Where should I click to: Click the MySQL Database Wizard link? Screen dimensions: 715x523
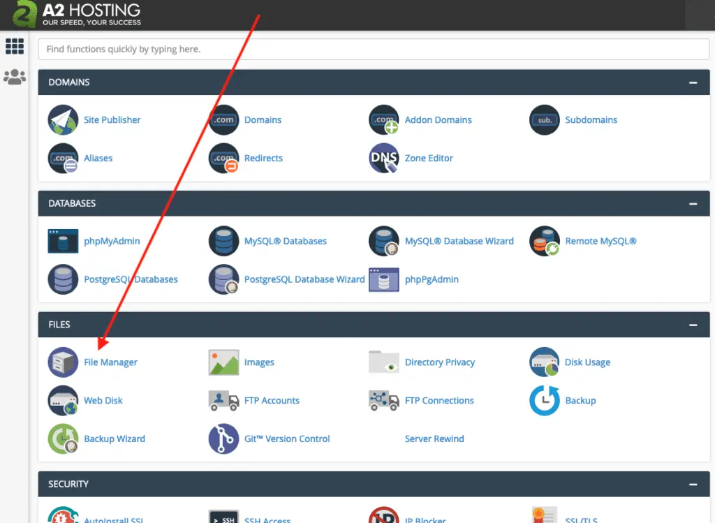coord(459,241)
